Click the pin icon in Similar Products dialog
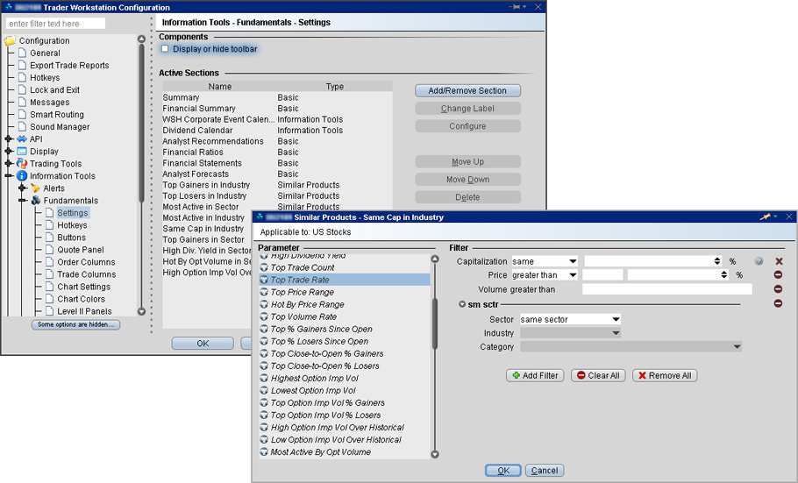 pos(766,217)
